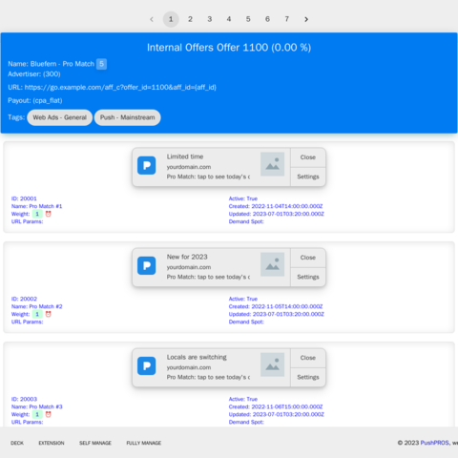The width and height of the screenshot is (458, 458).
Task: Click the alarm clock icon for Pro Match #3
Action: (x=48, y=414)
